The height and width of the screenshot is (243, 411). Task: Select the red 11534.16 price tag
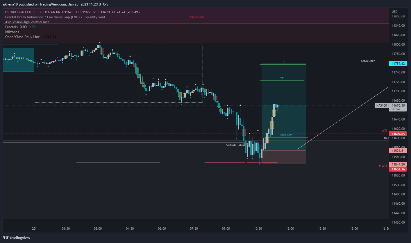click(398, 169)
